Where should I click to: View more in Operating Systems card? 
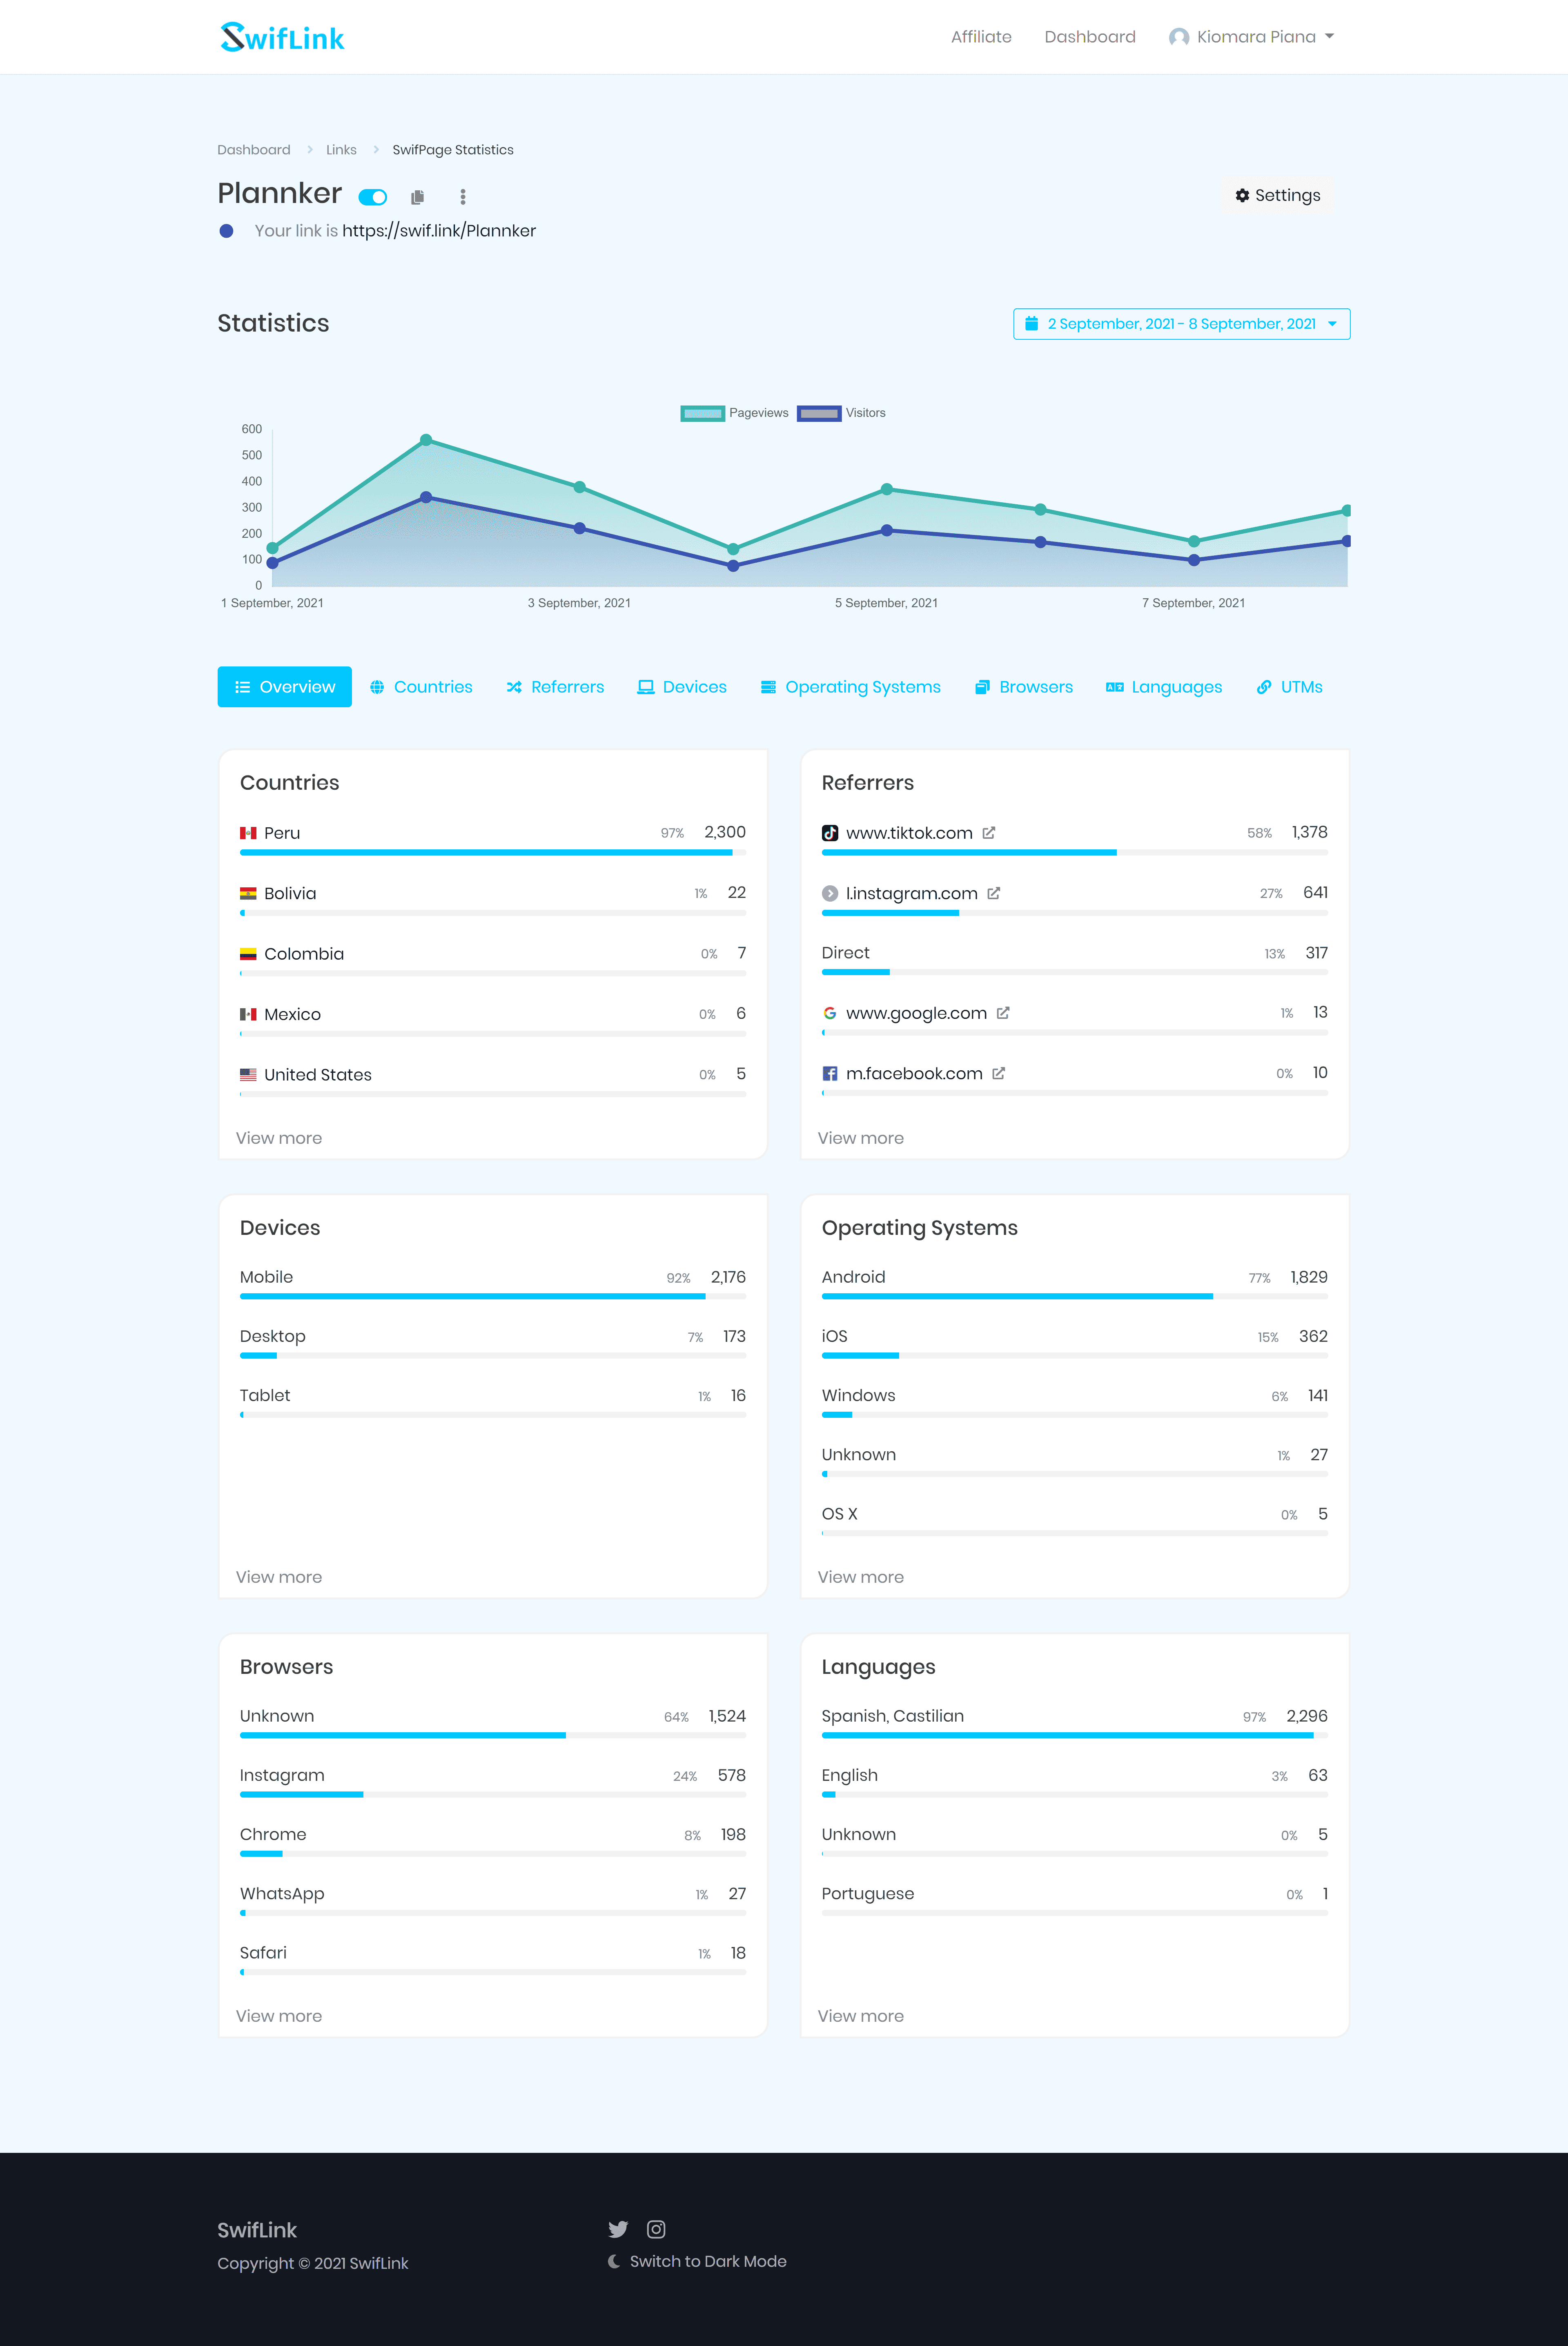pos(861,1577)
